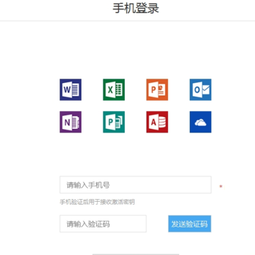Click the Outlook mail icon
This screenshot has height=255, width=255.
click(x=200, y=90)
